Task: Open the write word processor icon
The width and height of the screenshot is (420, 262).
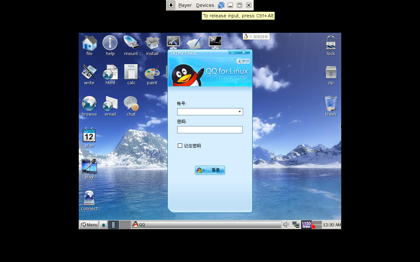Action: [x=89, y=72]
